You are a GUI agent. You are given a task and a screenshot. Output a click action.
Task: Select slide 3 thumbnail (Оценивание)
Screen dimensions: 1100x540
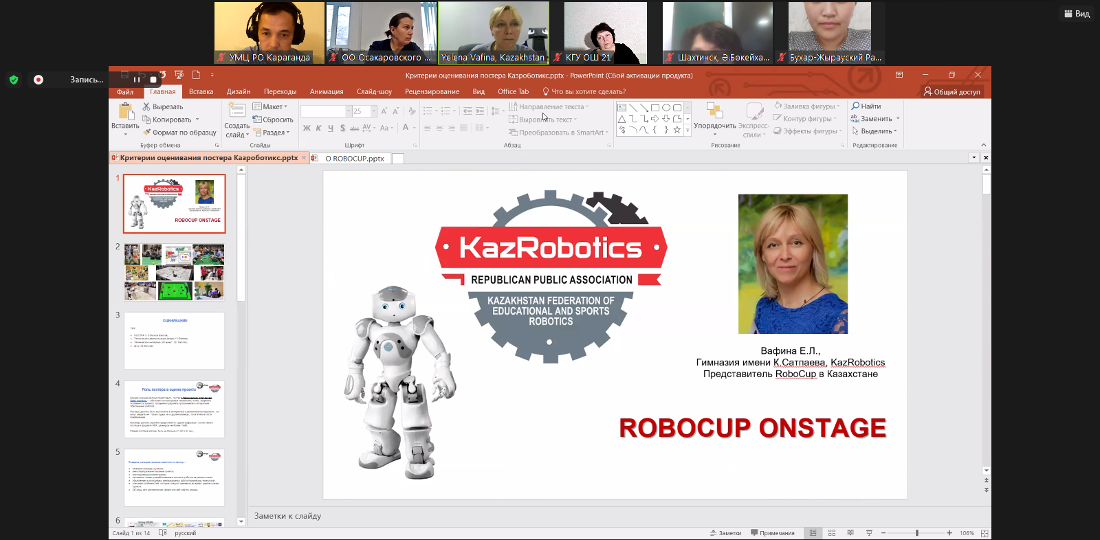pyautogui.click(x=174, y=341)
